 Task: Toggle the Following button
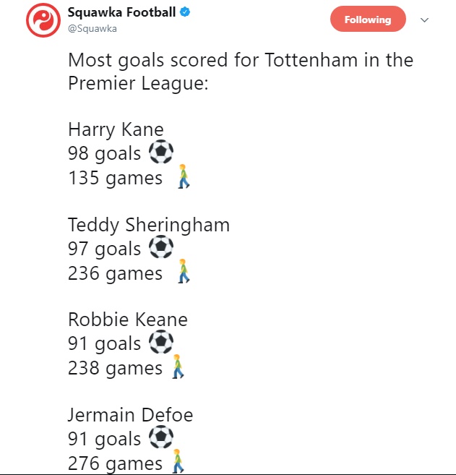click(x=367, y=20)
